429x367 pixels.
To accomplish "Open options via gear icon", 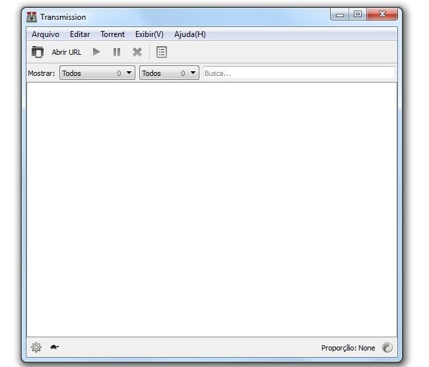I will pos(36,347).
